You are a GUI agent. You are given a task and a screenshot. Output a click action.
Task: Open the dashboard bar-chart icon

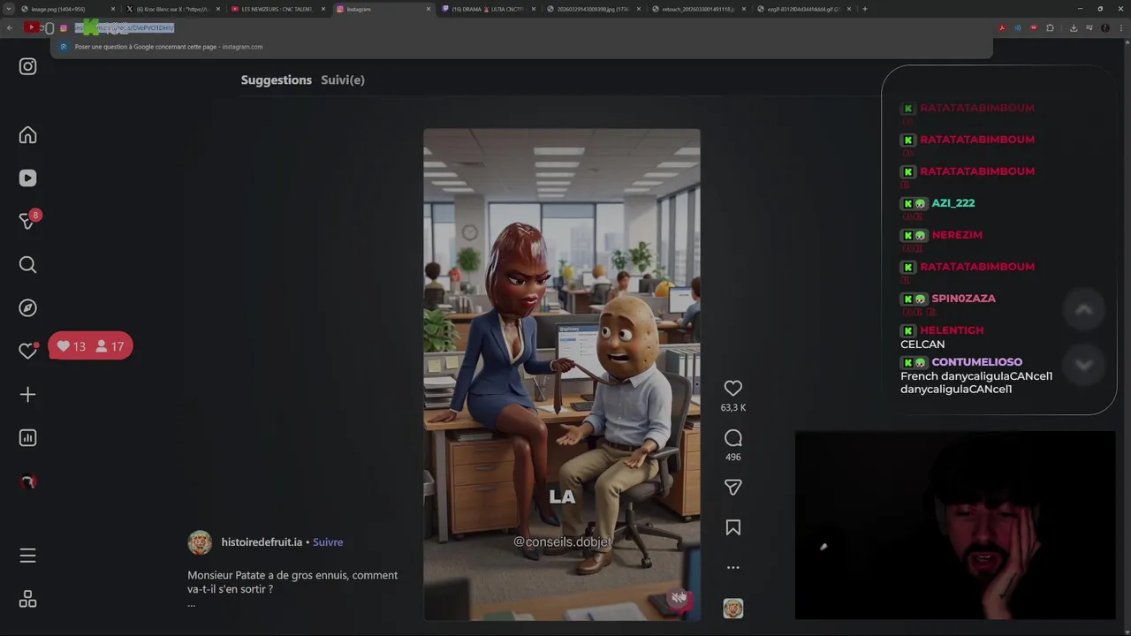pyautogui.click(x=27, y=437)
